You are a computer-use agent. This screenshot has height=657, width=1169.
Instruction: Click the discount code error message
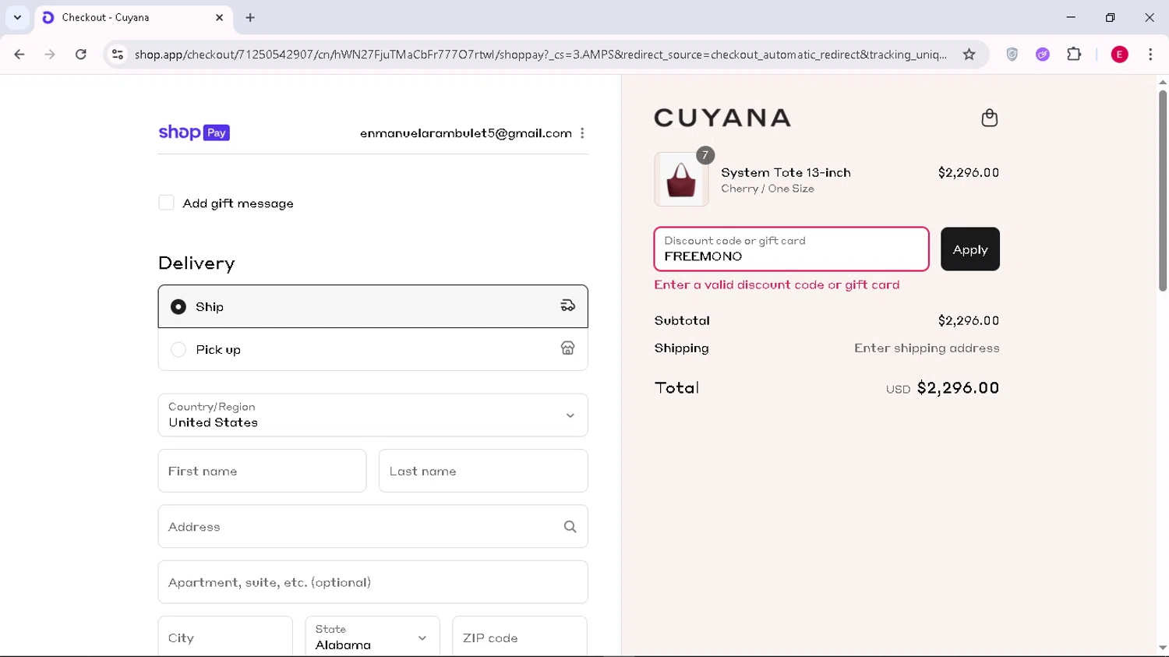click(x=777, y=285)
